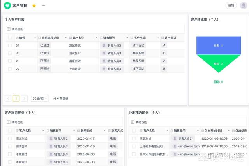Click avatar icon beside crm@exiao.tech in 上海索斯 row
249x166 pixels.
[x=175, y=146]
